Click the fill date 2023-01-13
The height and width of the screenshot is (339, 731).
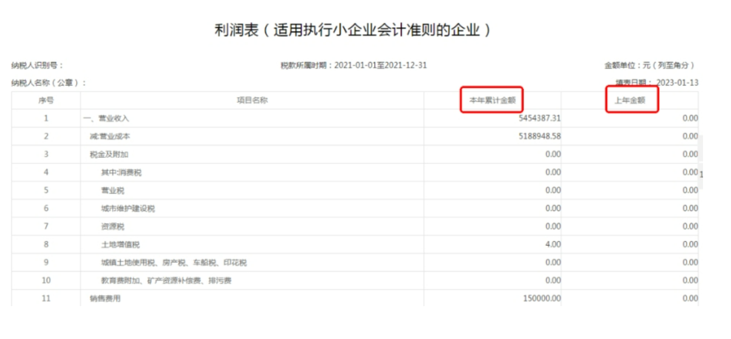677,83
